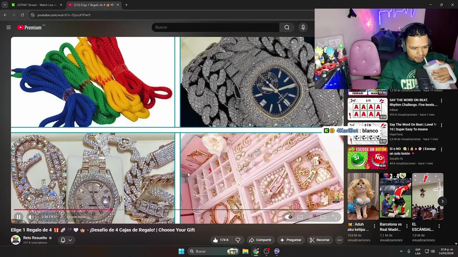Click the youtube.com address bar URL
Viewport: 458px width, 257px height.
64,15
